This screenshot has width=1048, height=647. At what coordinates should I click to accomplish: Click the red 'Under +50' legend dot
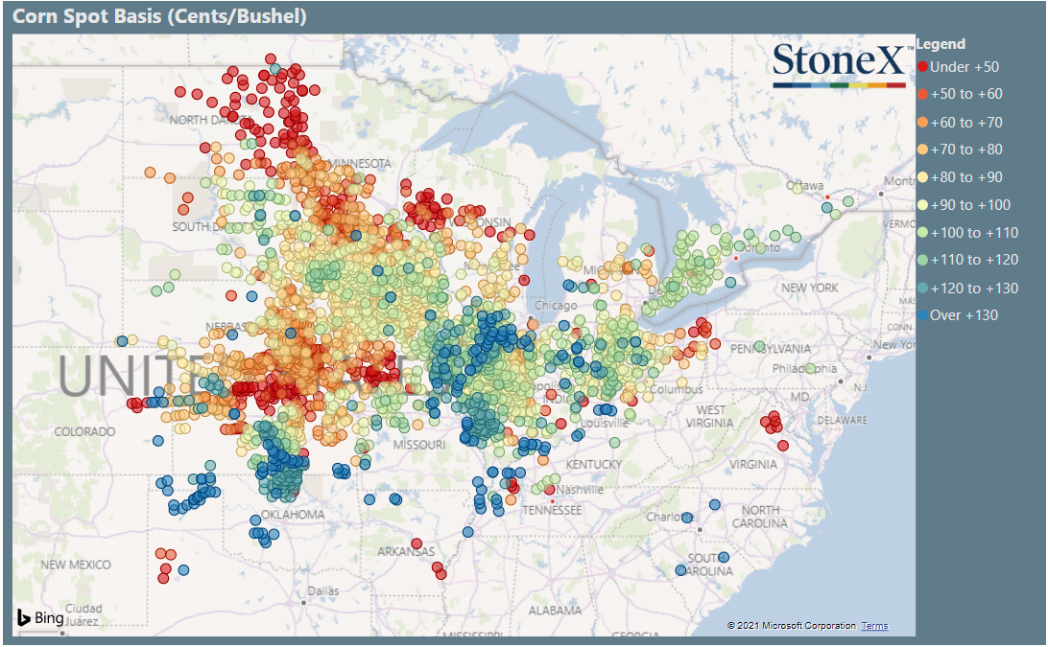pyautogui.click(x=922, y=67)
